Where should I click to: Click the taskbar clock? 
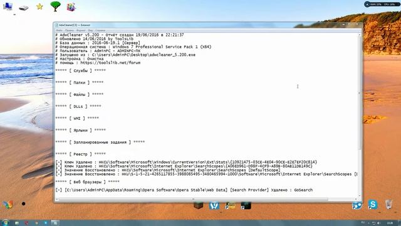coord(390,223)
